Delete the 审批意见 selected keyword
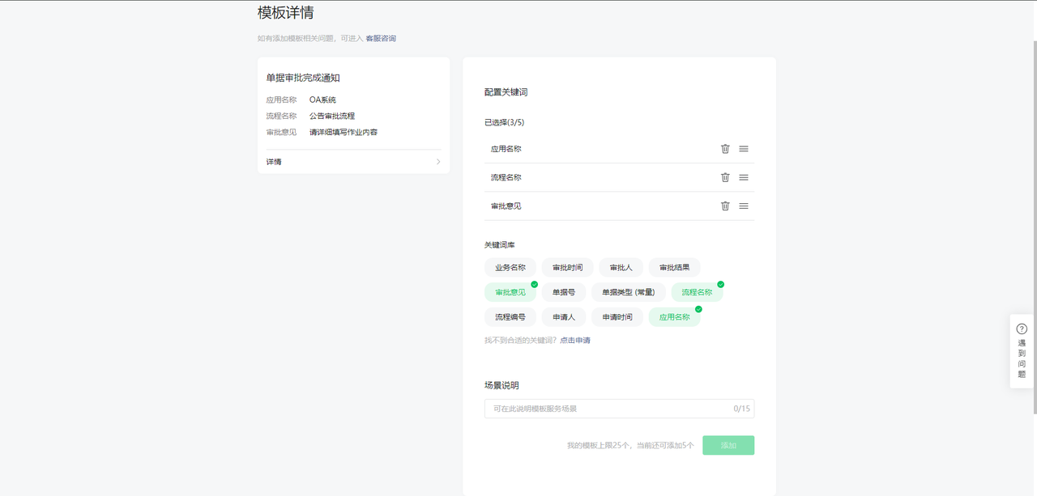The height and width of the screenshot is (496, 1037). pyautogui.click(x=725, y=206)
